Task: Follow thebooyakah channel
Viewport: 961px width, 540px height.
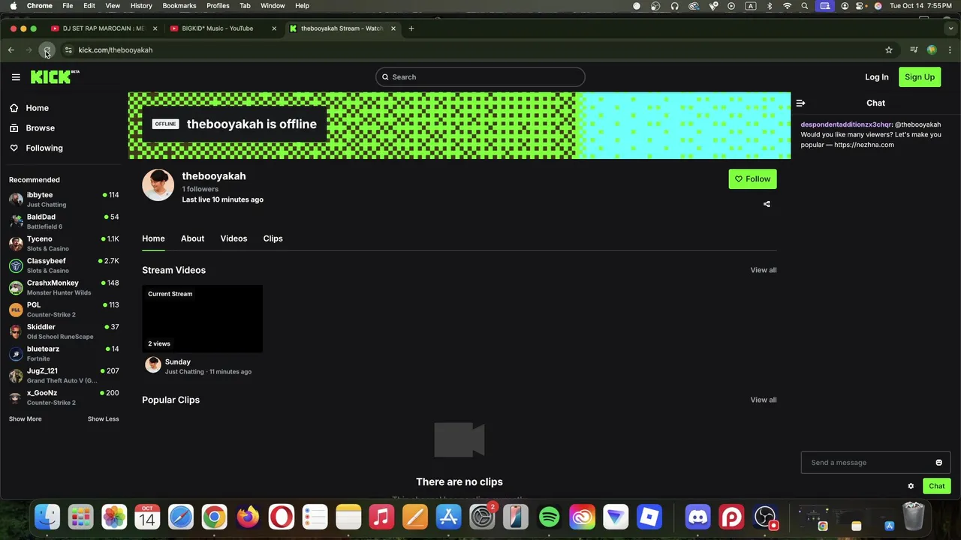Action: coord(752,179)
